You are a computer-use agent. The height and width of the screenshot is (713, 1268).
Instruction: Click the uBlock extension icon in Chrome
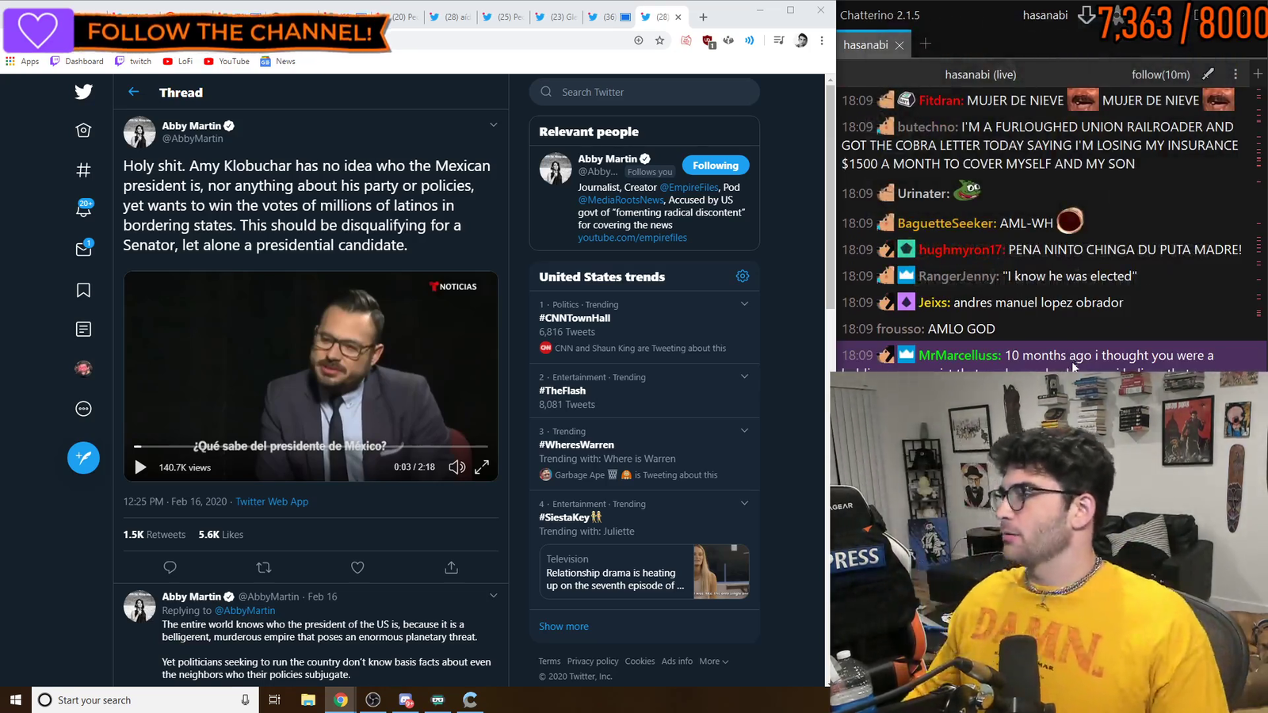click(708, 40)
